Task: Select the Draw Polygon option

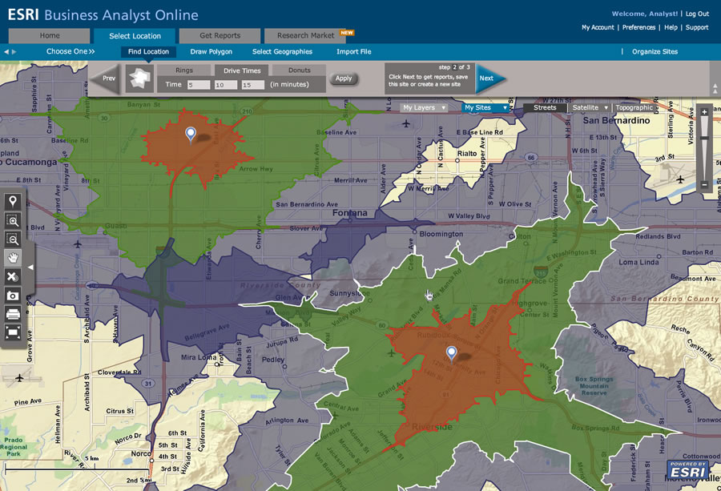Action: click(211, 51)
